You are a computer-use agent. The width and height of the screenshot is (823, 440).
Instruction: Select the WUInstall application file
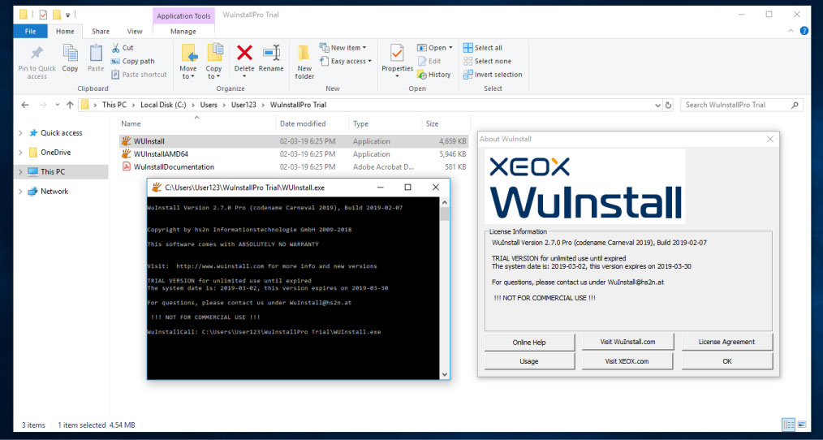tap(295, 141)
